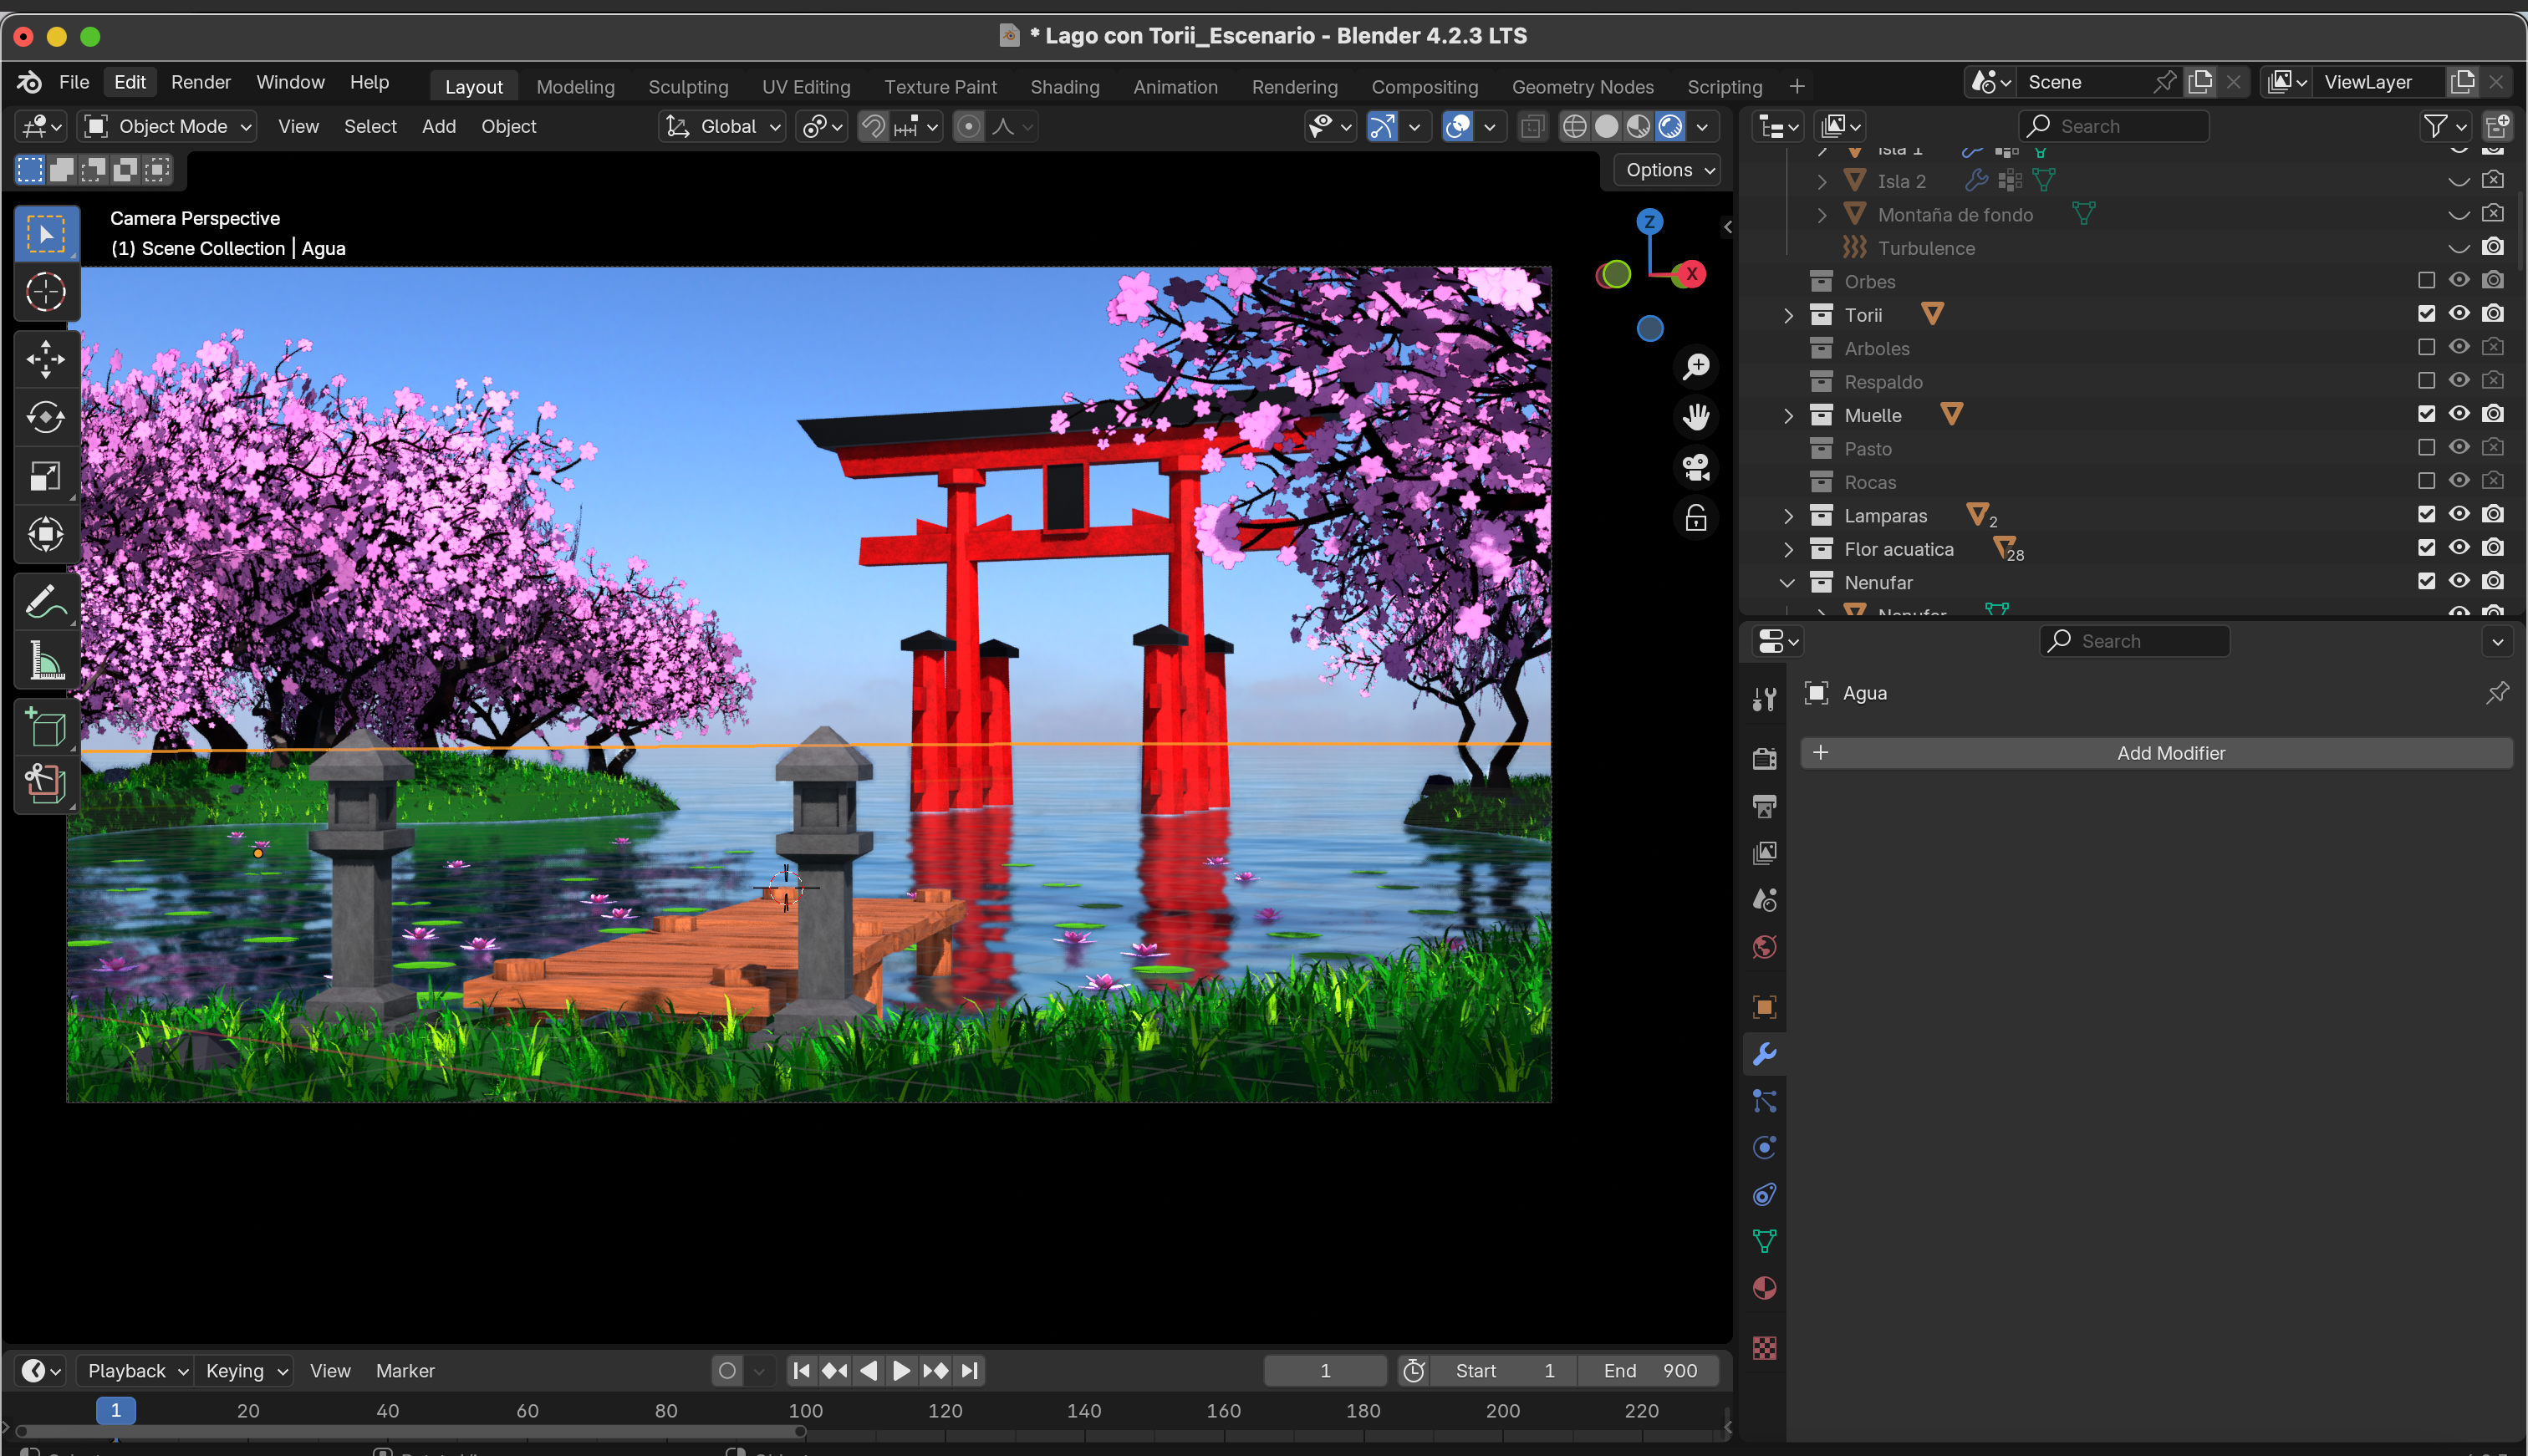Open the Object Mode dropdown
The width and height of the screenshot is (2528, 1456).
(167, 126)
